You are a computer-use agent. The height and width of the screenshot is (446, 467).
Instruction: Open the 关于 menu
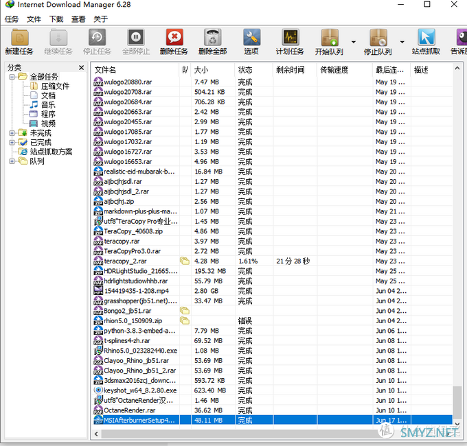101,19
